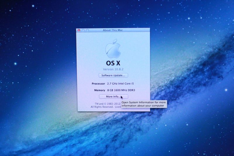Click the Apple logo image
234x156 pixels.
113,49
